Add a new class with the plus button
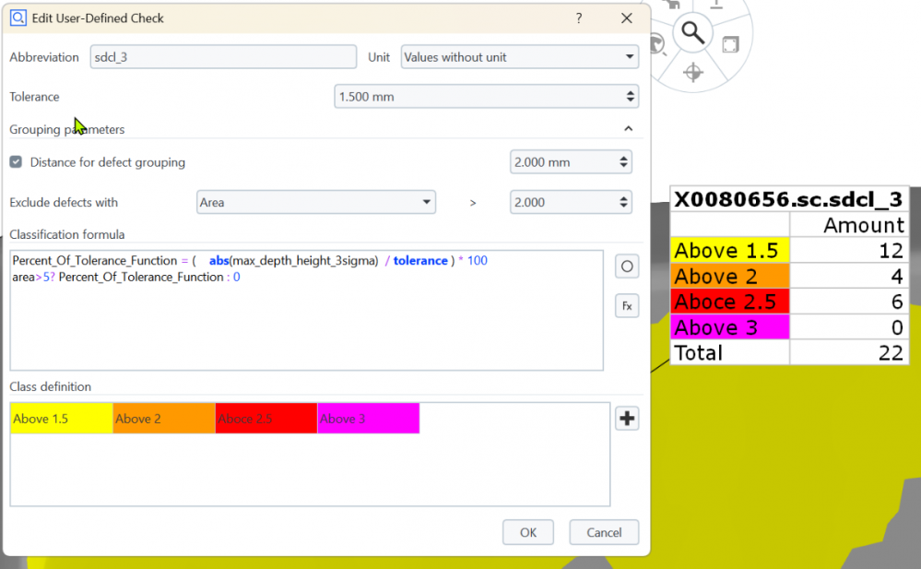921x569 pixels. point(627,419)
